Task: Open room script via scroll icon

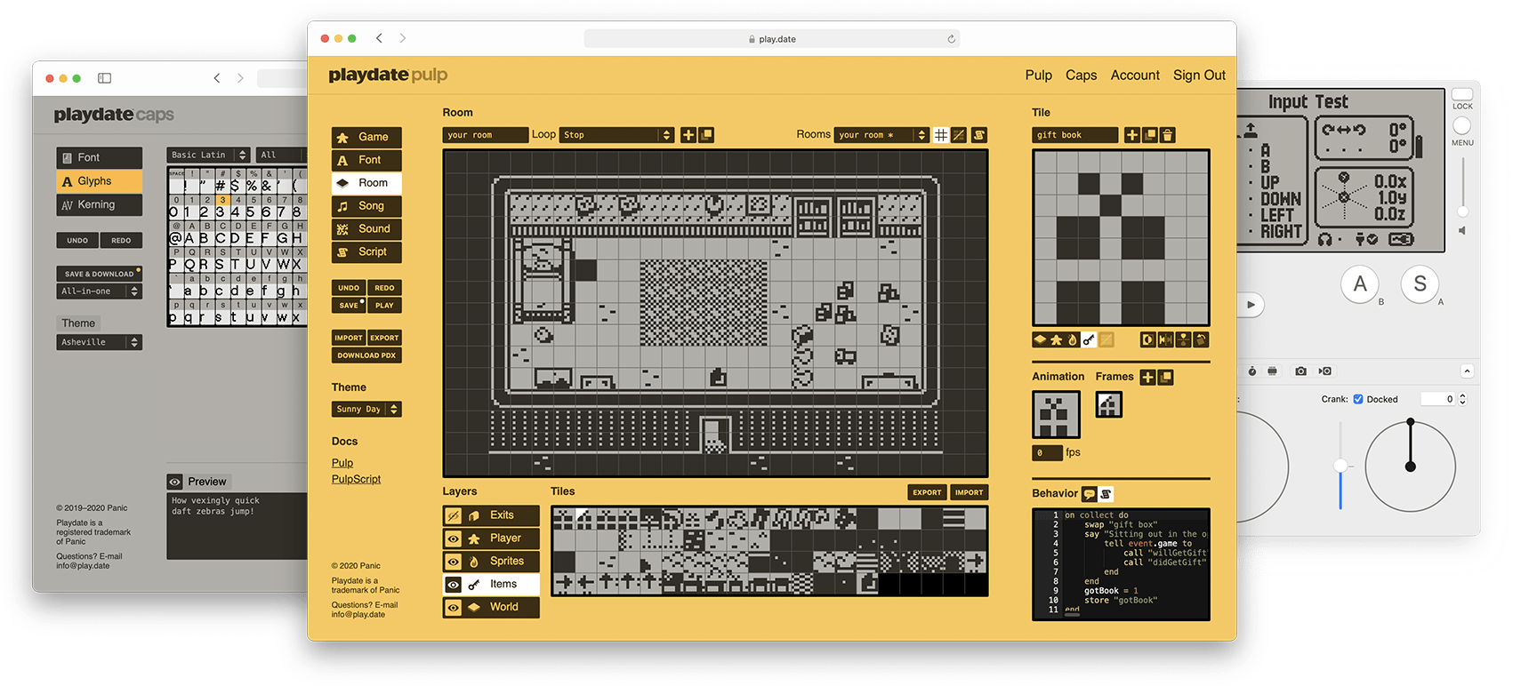Action: point(979,135)
